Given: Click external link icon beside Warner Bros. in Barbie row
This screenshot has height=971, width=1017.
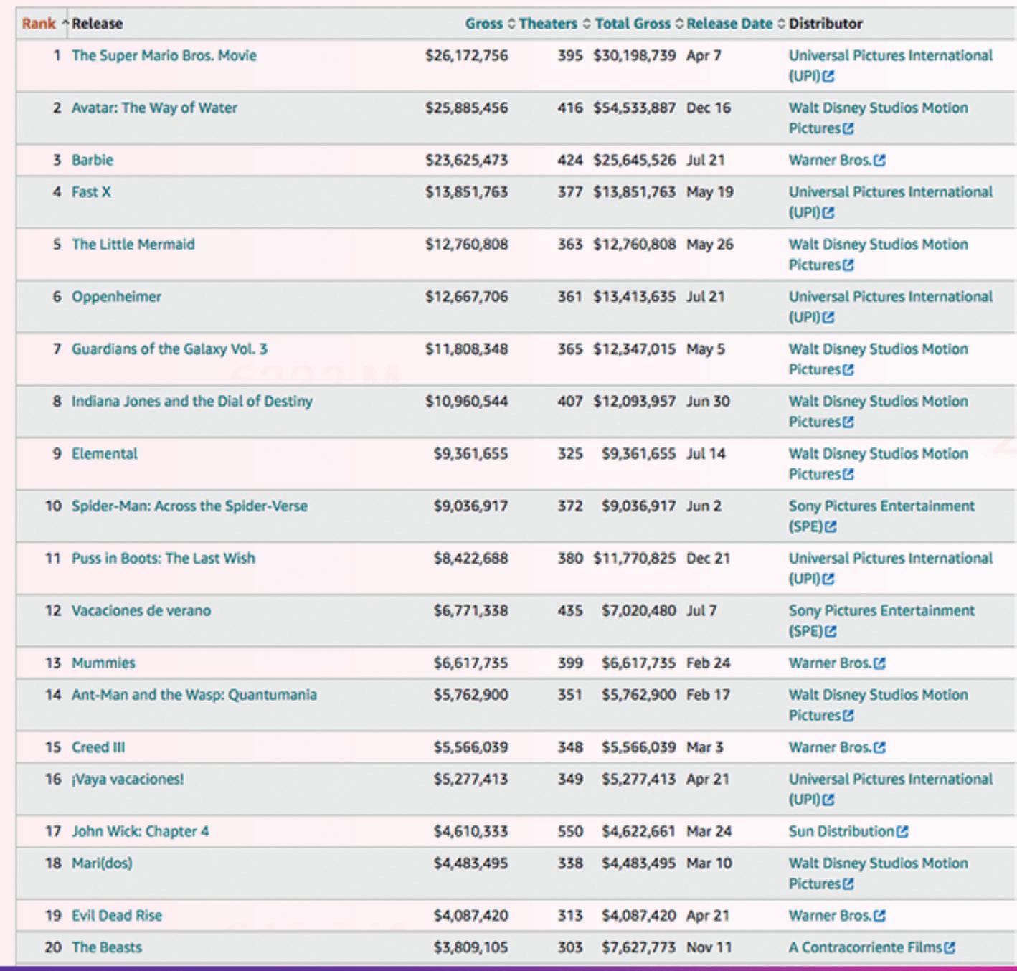Looking at the screenshot, I should pos(880,160).
